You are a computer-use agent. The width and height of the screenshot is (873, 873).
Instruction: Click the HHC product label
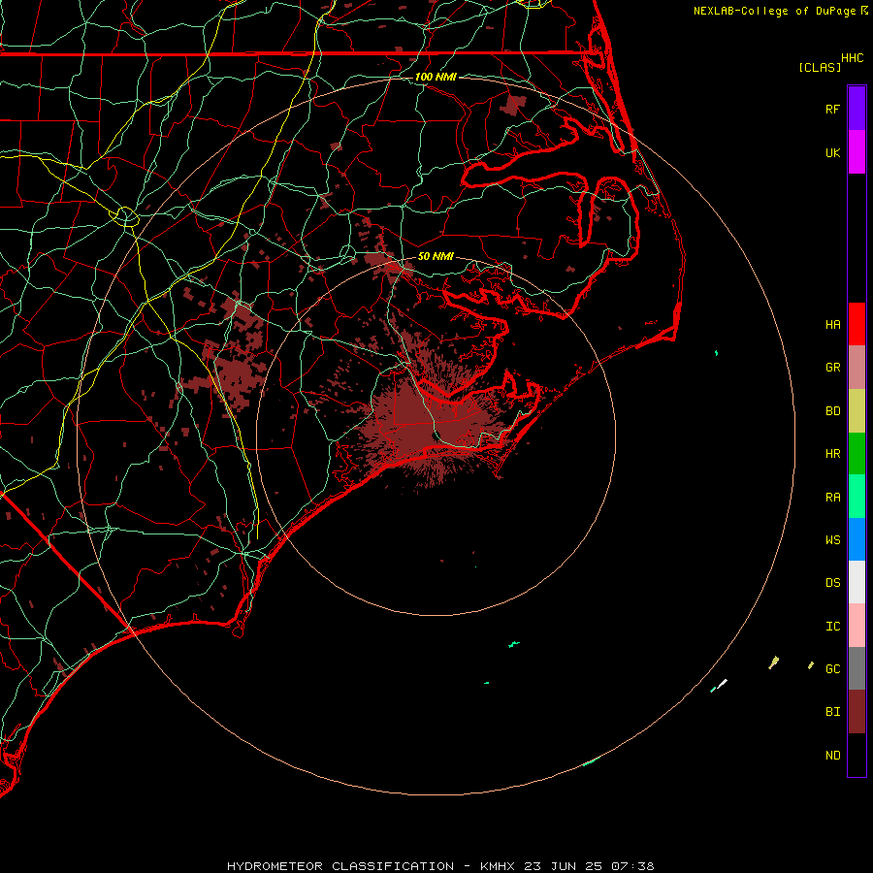pyautogui.click(x=852, y=58)
